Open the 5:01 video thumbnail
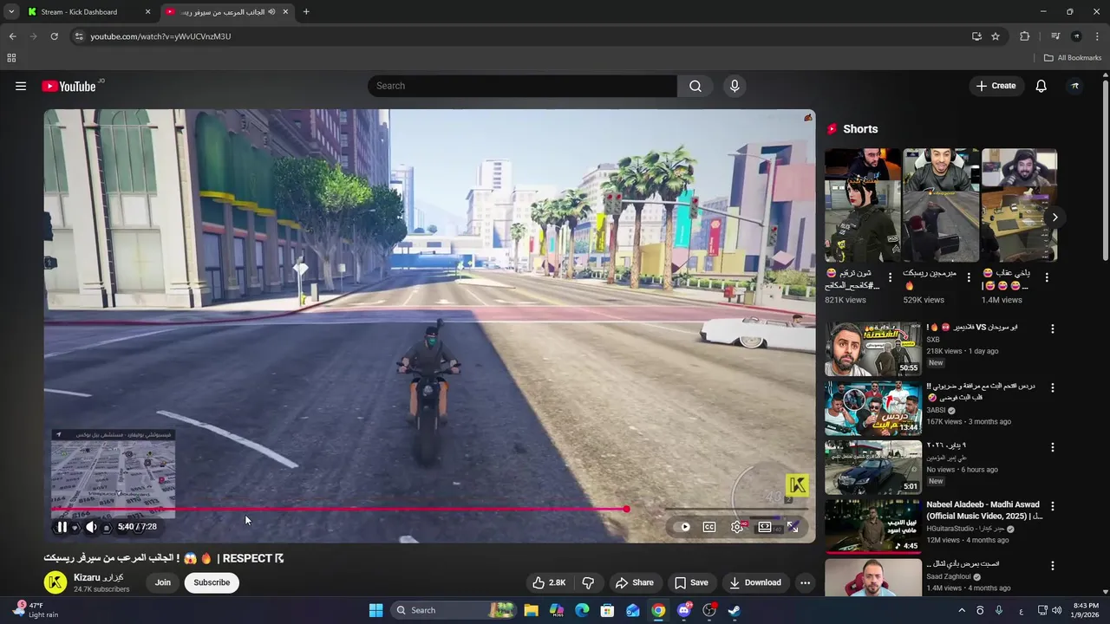This screenshot has width=1110, height=624. (873, 467)
